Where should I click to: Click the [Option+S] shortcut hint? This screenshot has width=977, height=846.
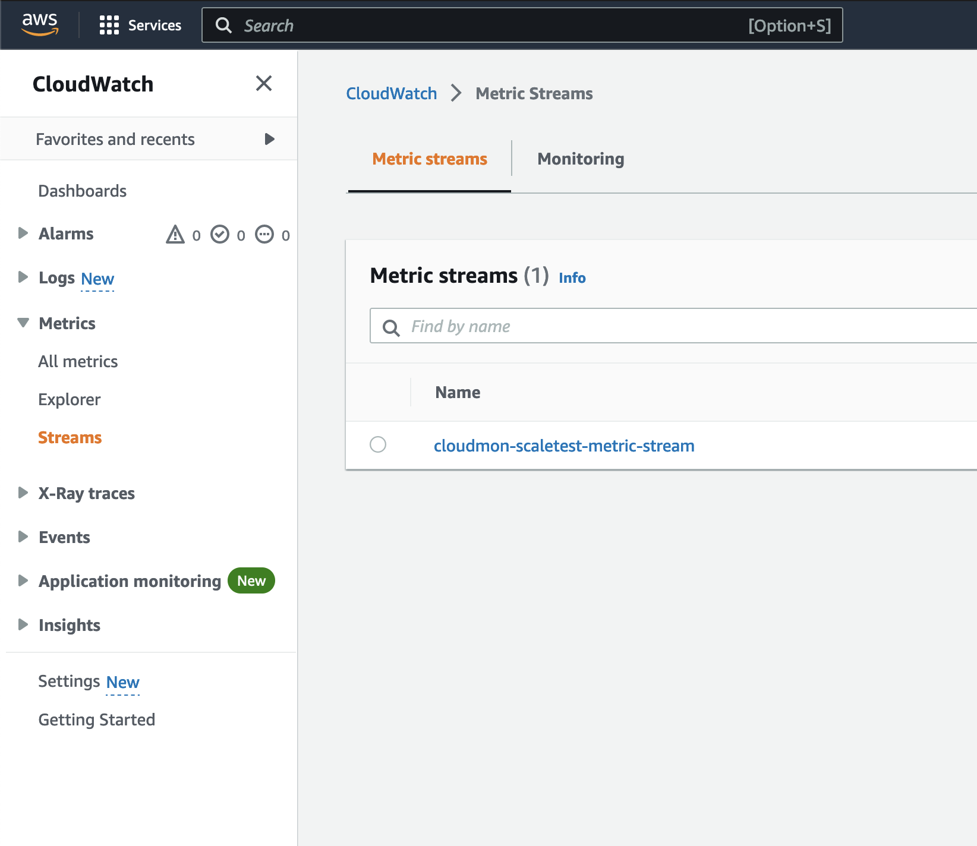pos(789,26)
